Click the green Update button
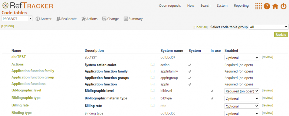The image size is (289, 116). click(x=281, y=35)
